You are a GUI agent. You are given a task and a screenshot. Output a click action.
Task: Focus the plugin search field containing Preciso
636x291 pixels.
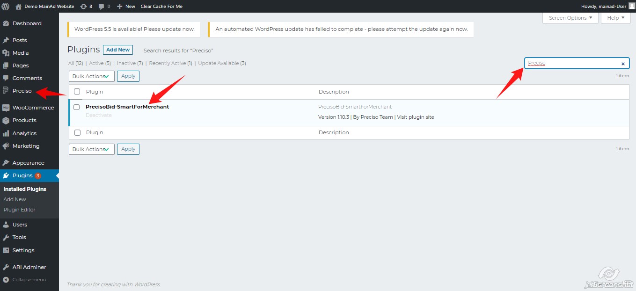(571, 63)
